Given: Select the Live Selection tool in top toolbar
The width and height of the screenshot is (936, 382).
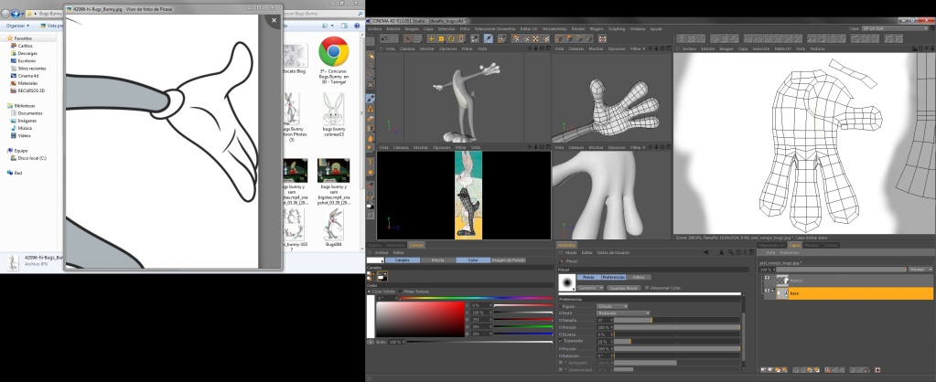Looking at the screenshot, I should click(408, 38).
